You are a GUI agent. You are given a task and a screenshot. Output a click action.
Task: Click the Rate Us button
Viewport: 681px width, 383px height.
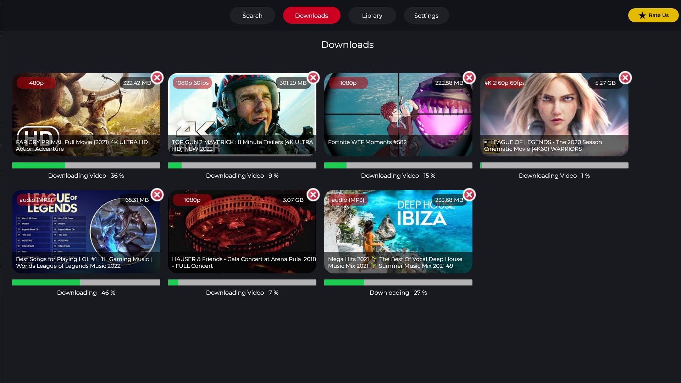653,15
